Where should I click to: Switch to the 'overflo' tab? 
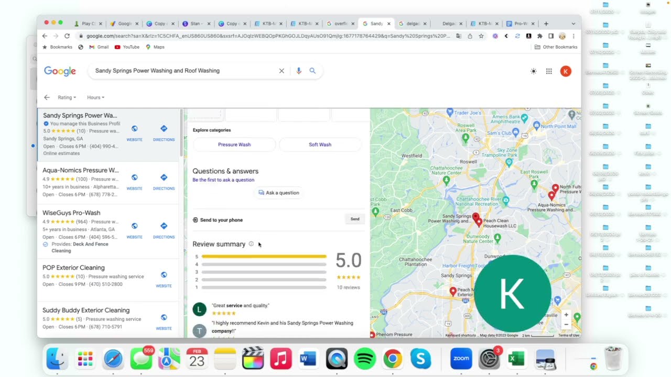[x=340, y=24]
